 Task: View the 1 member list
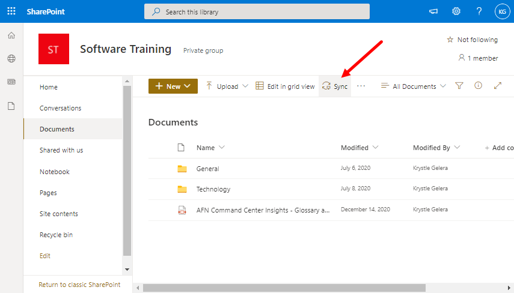pos(478,58)
